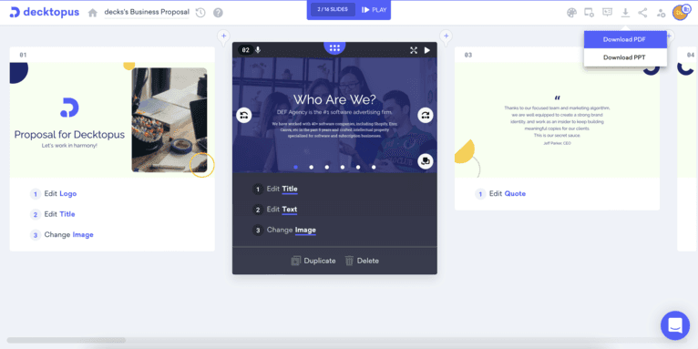
Task: Edit the deck title Business Proposal
Action: (x=147, y=12)
